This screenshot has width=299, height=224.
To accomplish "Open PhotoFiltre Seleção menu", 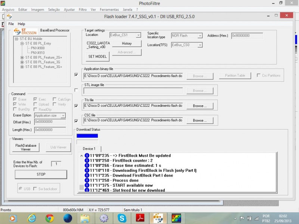I will pos(54,10).
